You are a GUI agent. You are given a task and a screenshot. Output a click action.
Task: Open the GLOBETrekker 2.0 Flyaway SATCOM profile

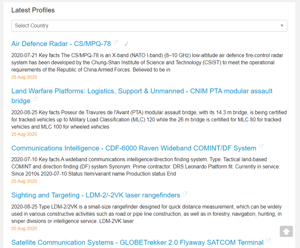coord(137,242)
